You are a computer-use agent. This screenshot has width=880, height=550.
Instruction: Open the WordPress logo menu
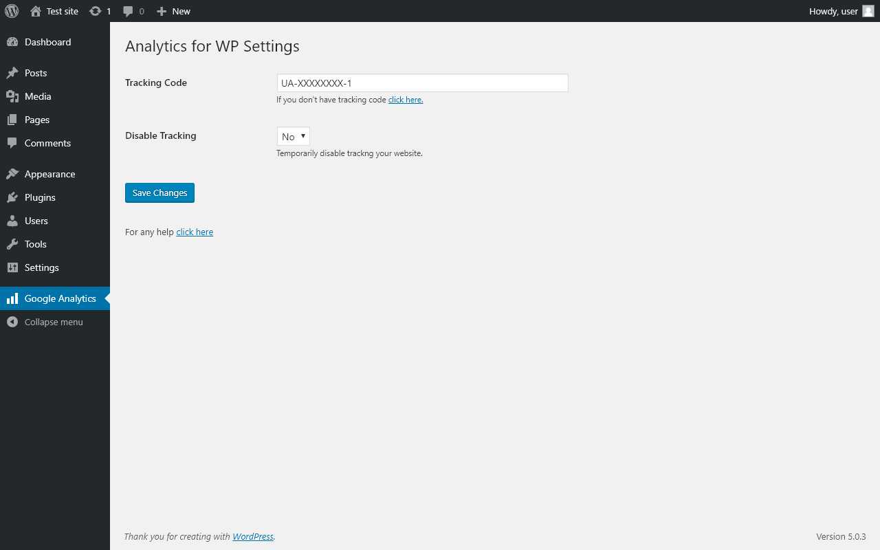click(x=12, y=11)
